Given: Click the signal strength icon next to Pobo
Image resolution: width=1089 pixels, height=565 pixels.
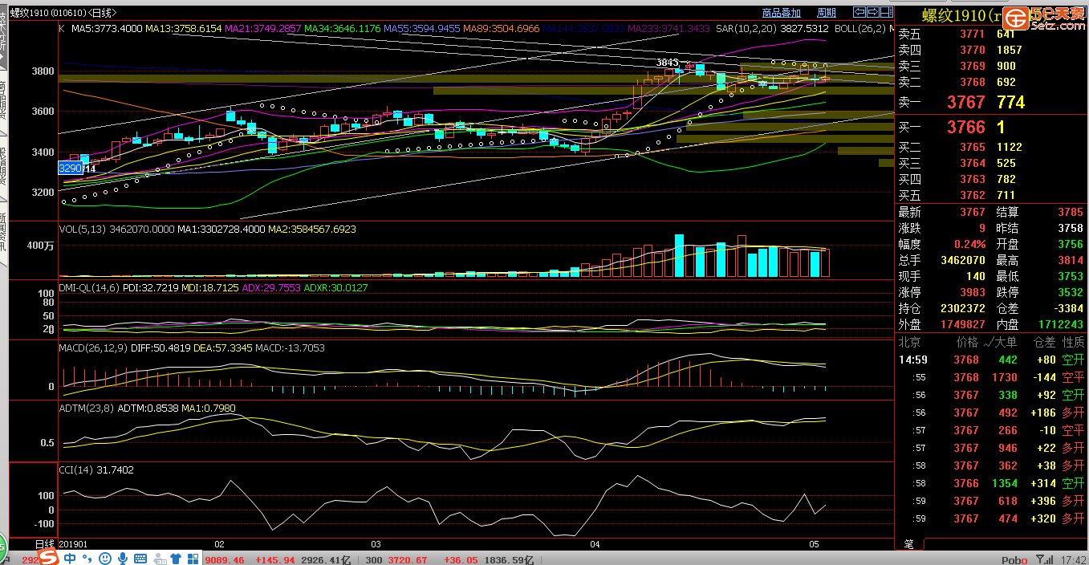Looking at the screenshot, I should (1045, 559).
